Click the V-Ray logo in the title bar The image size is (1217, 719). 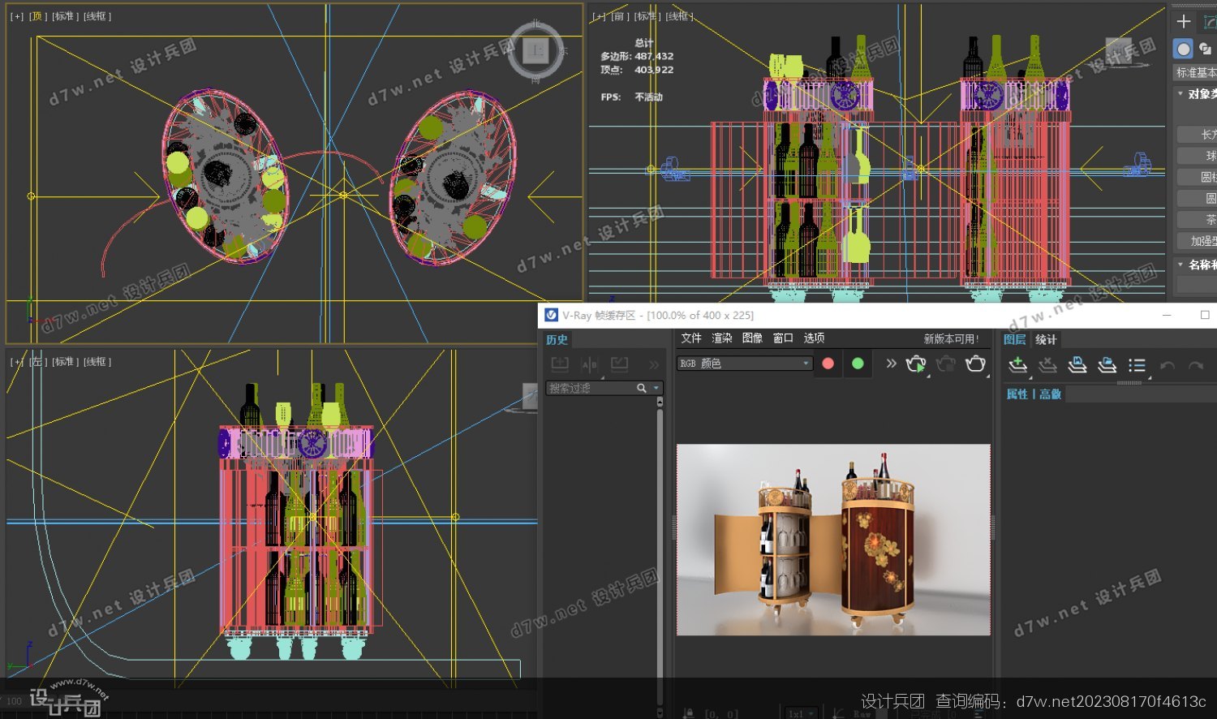point(552,315)
